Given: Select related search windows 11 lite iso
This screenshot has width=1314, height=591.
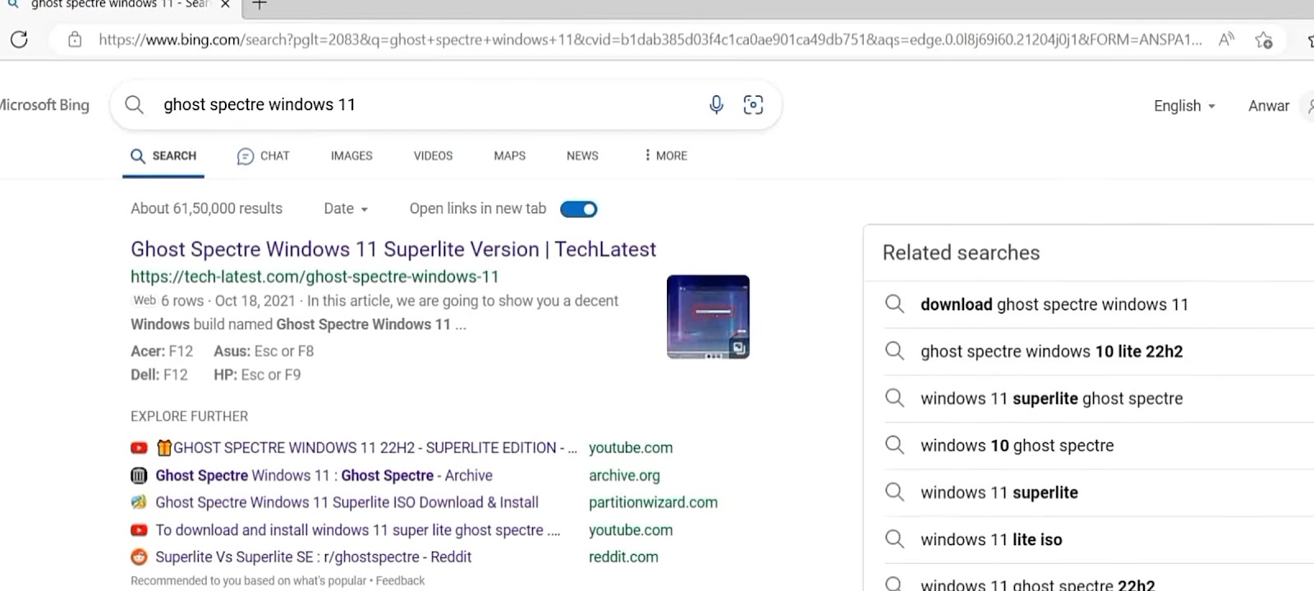Looking at the screenshot, I should pyautogui.click(x=991, y=539).
